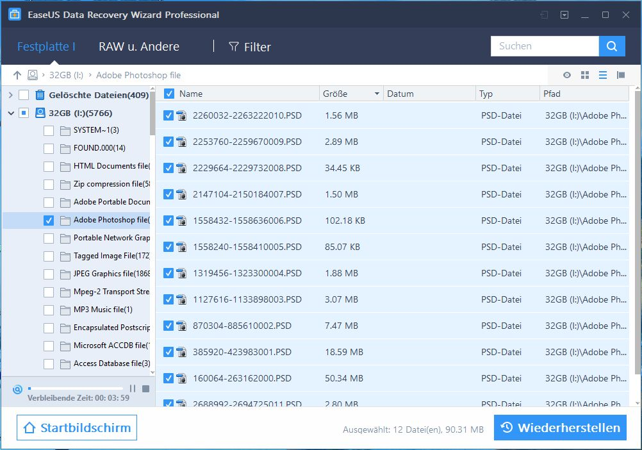Open the Festplatte I tab
Screen dimensions: 642x450
pyautogui.click(x=46, y=46)
